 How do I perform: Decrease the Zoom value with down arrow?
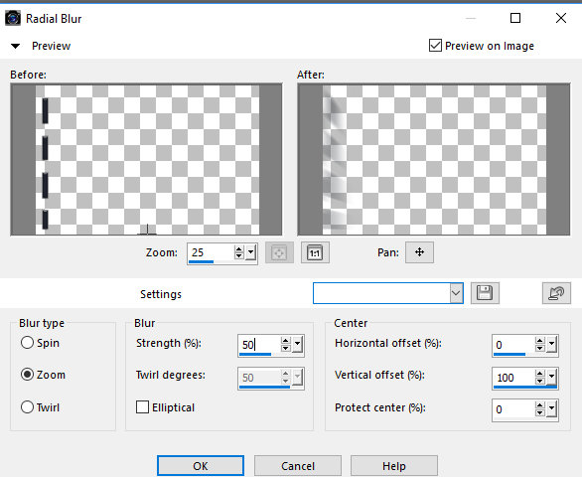pos(239,256)
